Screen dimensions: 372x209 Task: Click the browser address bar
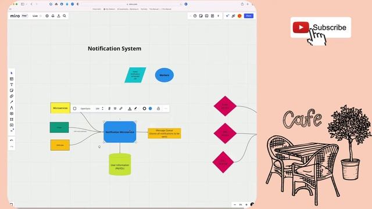tap(132, 4)
